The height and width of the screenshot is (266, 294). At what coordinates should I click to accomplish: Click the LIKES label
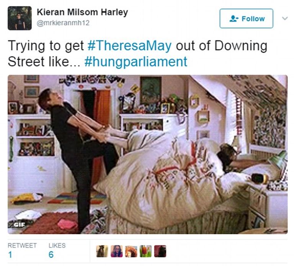[57, 246]
